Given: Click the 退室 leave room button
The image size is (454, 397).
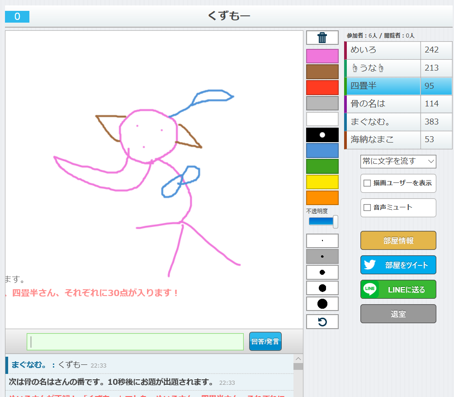Looking at the screenshot, I should click(x=398, y=314).
